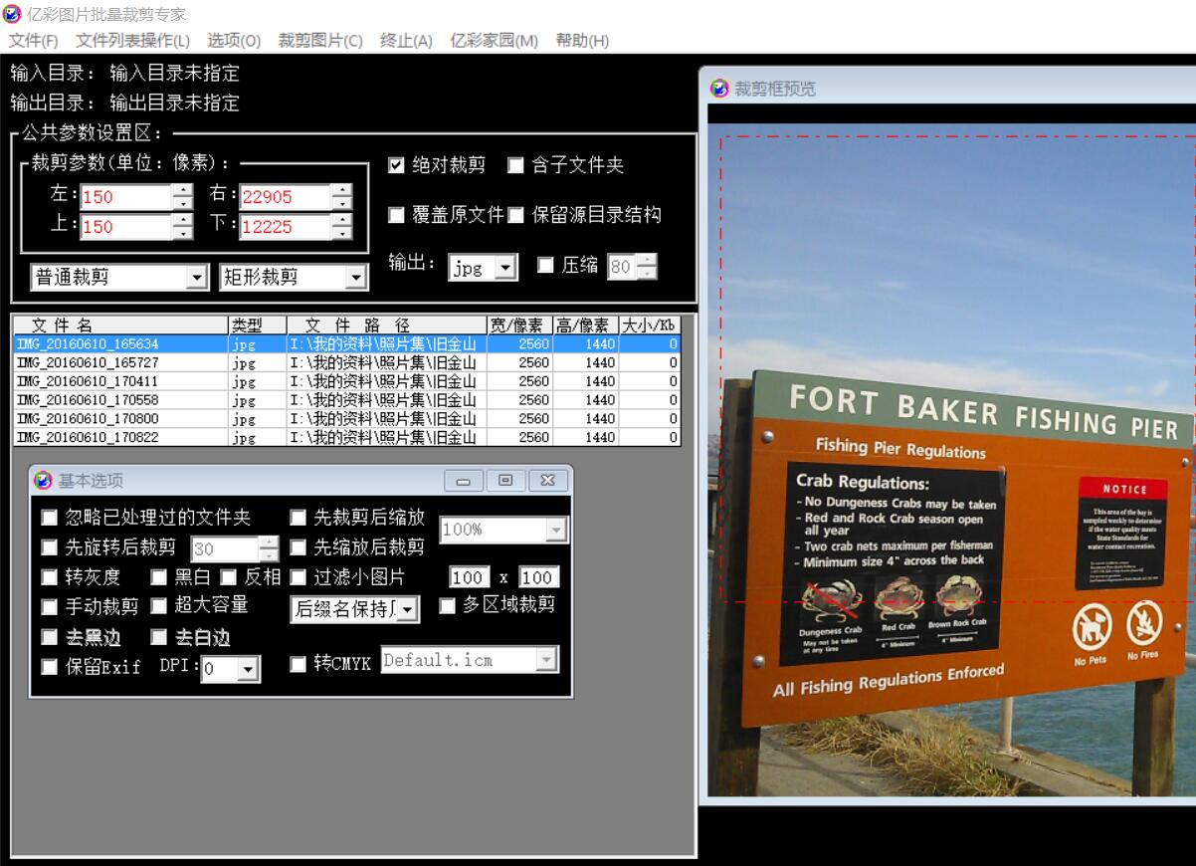The height and width of the screenshot is (866, 1196).
Task: Toggle the 转CMYK checkbox
Action: (298, 664)
